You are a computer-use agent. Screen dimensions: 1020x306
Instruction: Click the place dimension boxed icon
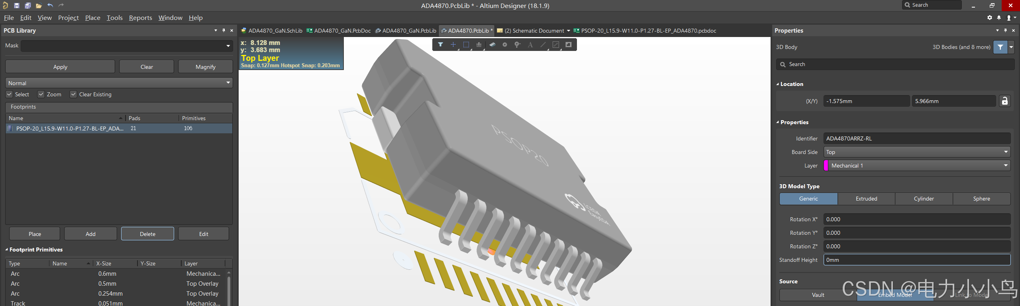(556, 45)
